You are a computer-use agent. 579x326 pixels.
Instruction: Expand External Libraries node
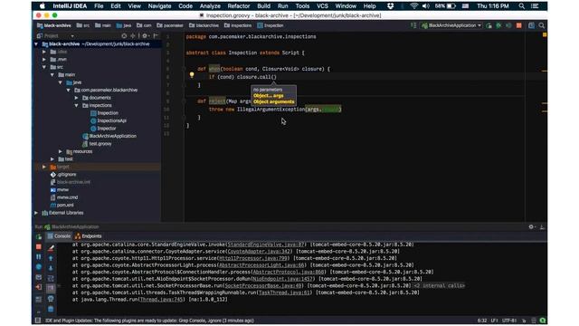tap(36, 213)
